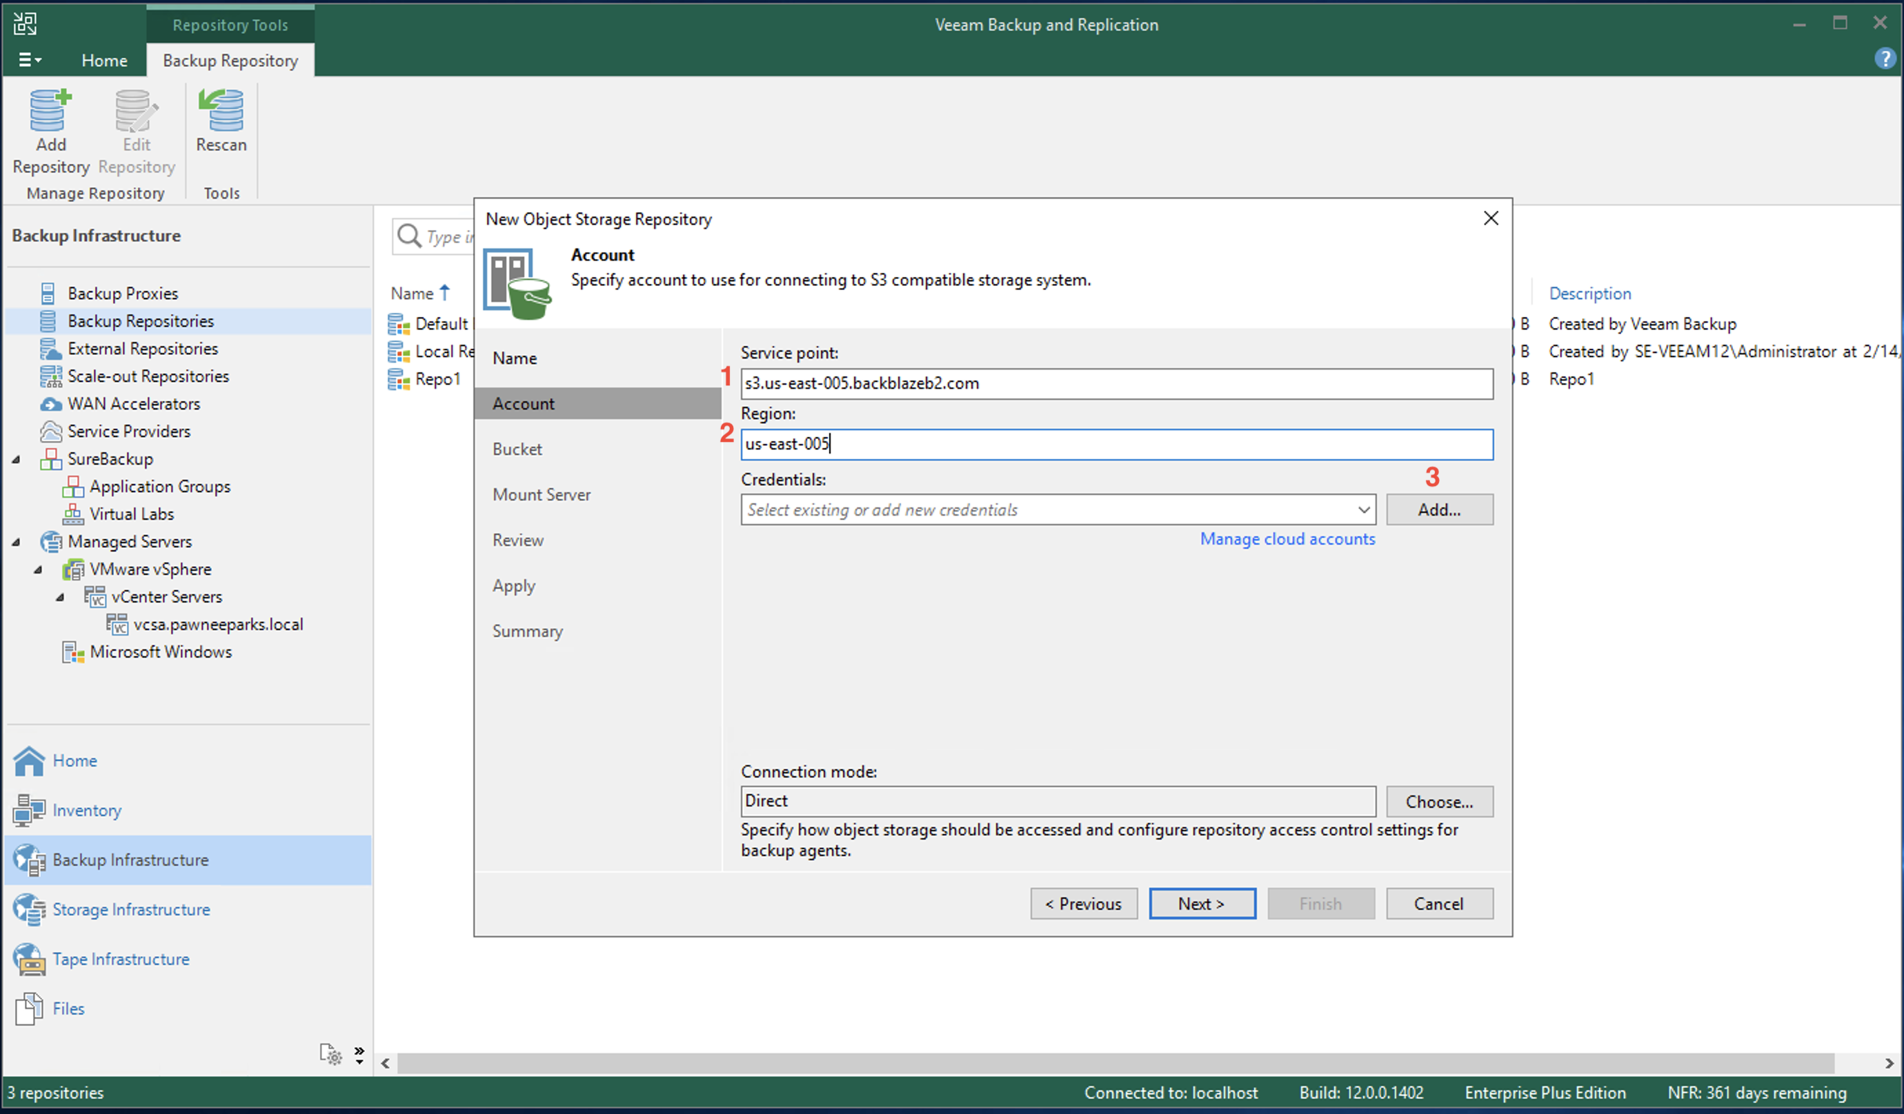Image resolution: width=1904 pixels, height=1114 pixels.
Task: Select Scale-out Repositories node
Action: tap(148, 376)
